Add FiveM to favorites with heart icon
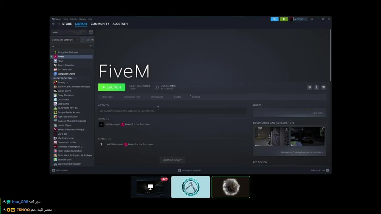 [x=324, y=87]
